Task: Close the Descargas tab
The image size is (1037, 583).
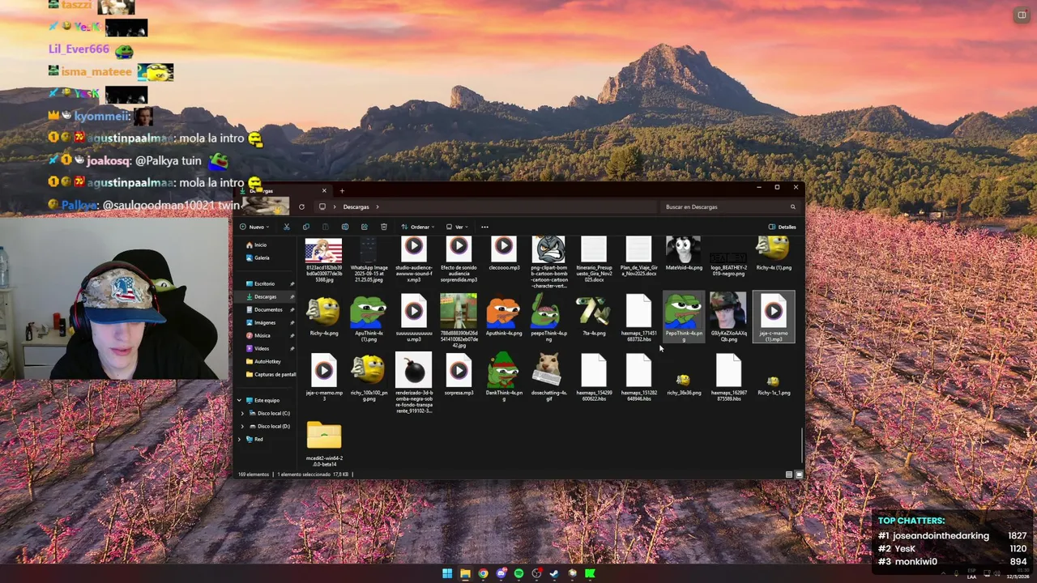Action: pos(324,191)
